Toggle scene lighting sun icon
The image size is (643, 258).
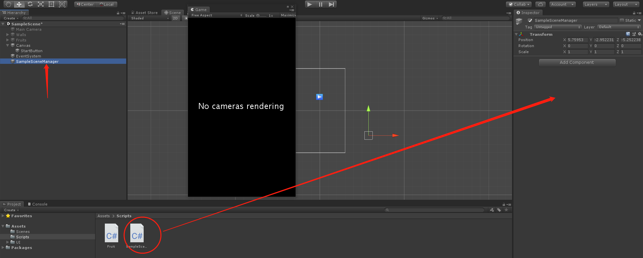click(x=186, y=18)
